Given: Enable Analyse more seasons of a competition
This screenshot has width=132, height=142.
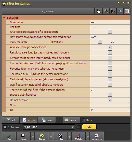Looking at the screenshot, I should click(x=110, y=32).
